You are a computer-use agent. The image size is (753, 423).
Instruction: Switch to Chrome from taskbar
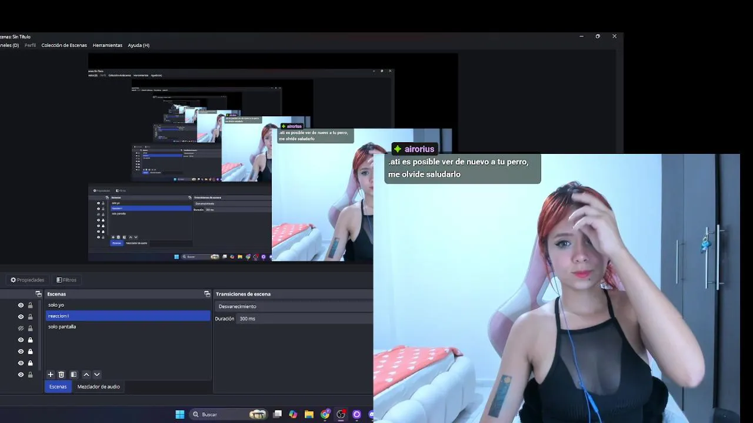click(325, 414)
